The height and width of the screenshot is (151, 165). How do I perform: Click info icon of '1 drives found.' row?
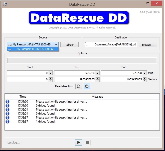click(x=7, y=122)
